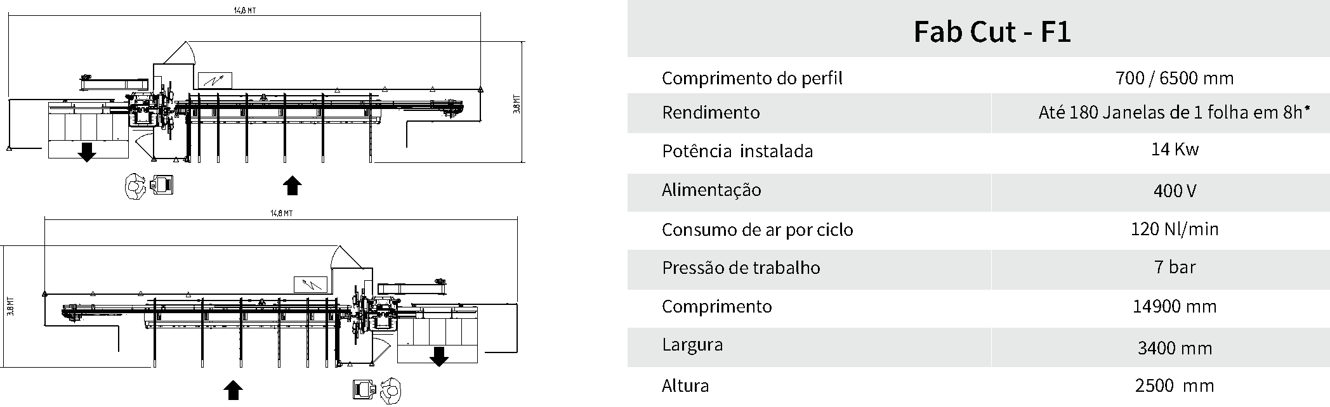Click the 14900 mm comprimento value
Viewport: 1330px width, 407px height.
tap(1175, 307)
